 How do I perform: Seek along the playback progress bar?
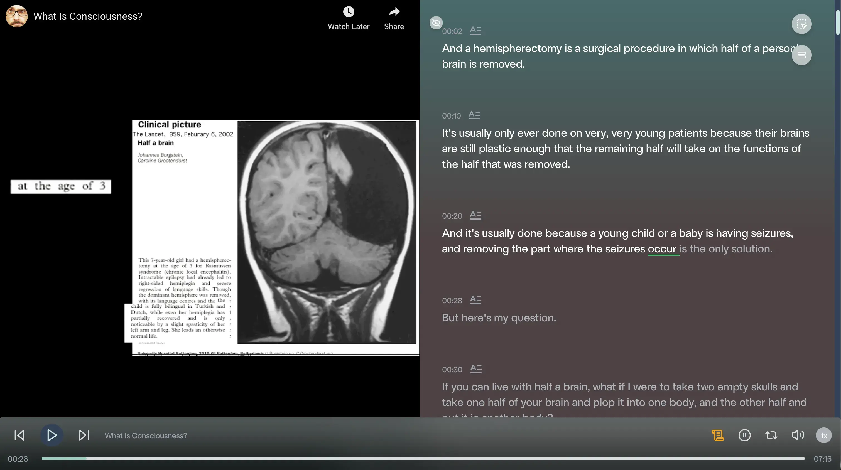(423, 459)
